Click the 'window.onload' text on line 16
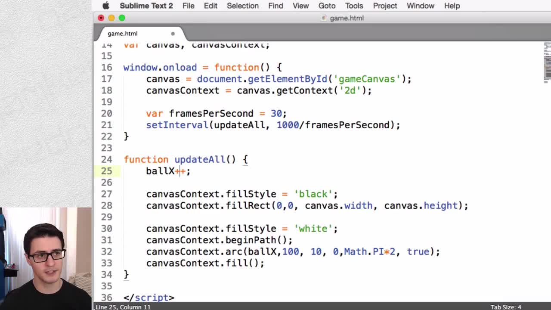Screen dimensions: 551x310 160,68
